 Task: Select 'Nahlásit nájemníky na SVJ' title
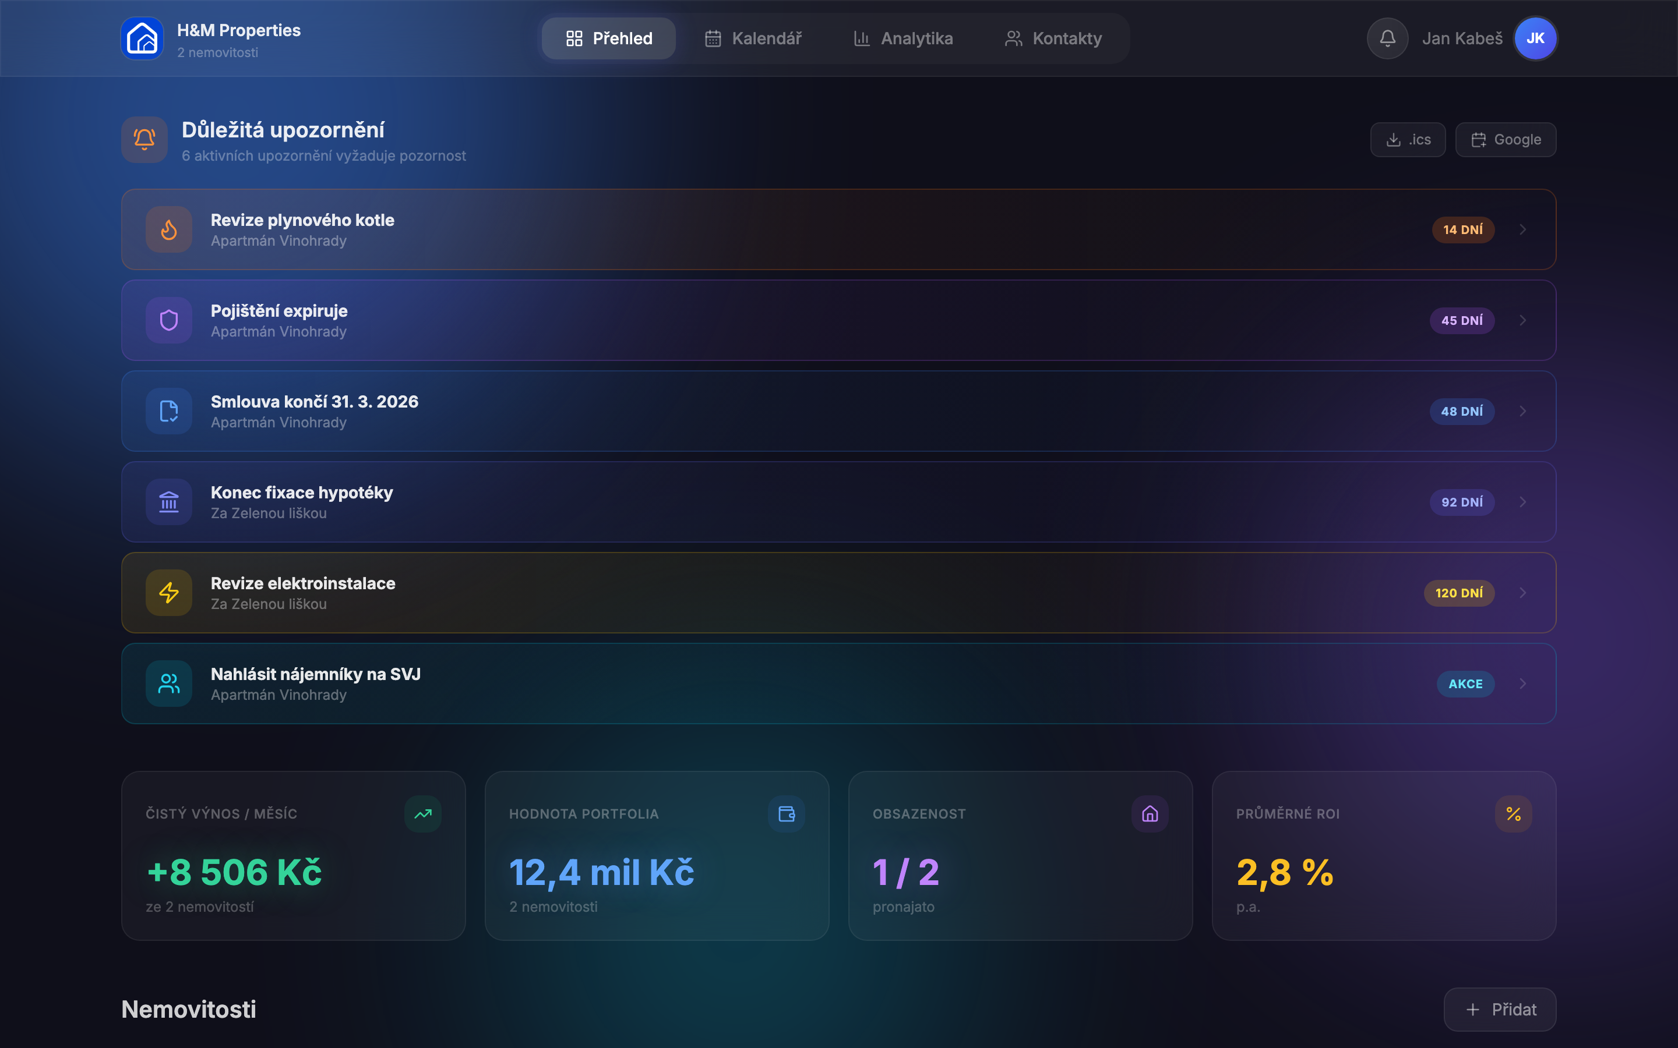(x=315, y=674)
